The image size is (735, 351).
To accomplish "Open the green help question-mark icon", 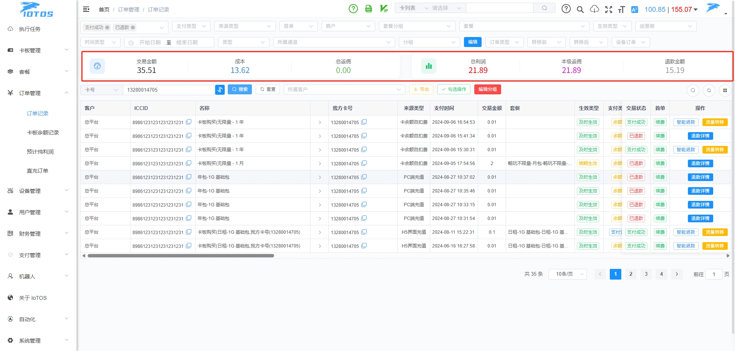I will pyautogui.click(x=353, y=8).
